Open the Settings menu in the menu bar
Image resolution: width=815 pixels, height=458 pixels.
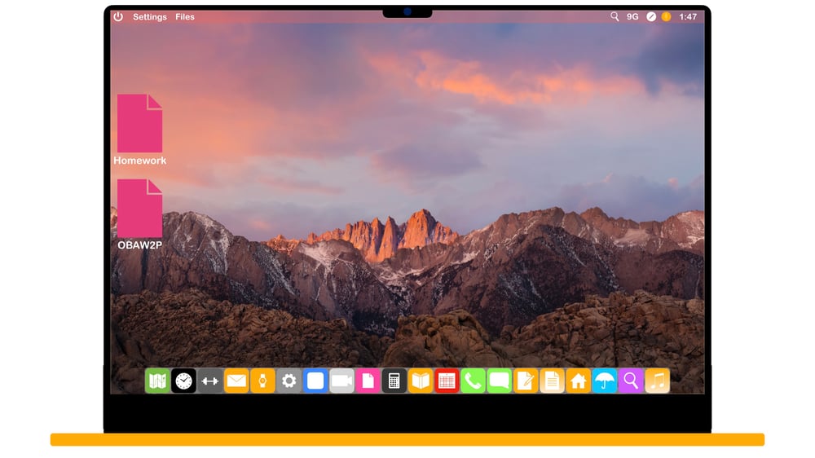[150, 16]
